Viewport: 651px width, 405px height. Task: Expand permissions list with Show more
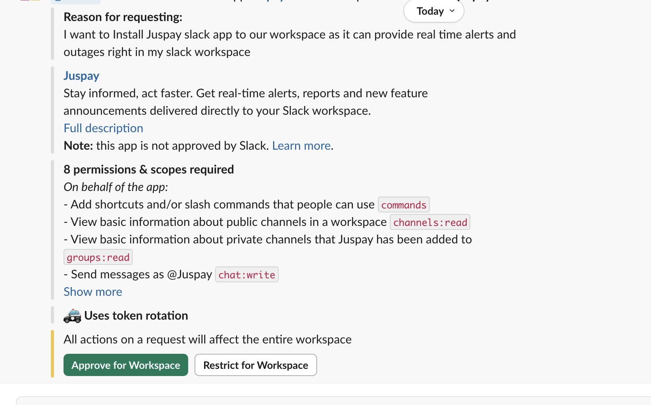[x=93, y=292]
